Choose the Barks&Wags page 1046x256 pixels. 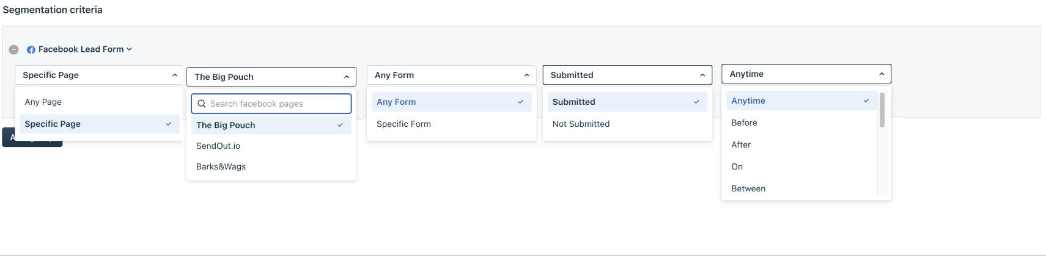coord(271,166)
